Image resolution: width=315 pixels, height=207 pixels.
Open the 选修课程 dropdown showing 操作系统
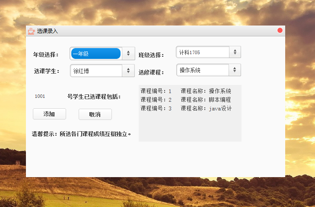(209, 70)
